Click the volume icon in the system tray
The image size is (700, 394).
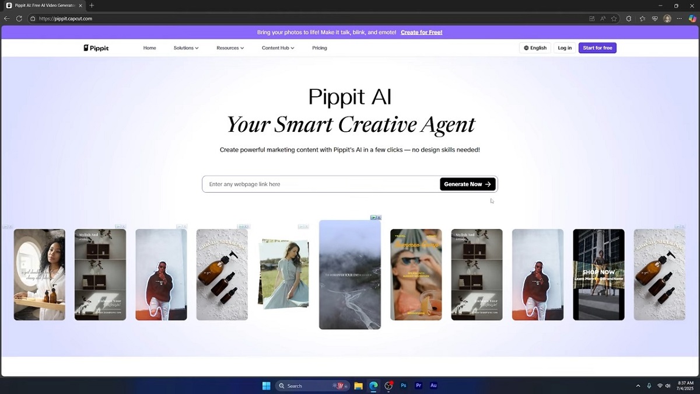[x=668, y=386]
